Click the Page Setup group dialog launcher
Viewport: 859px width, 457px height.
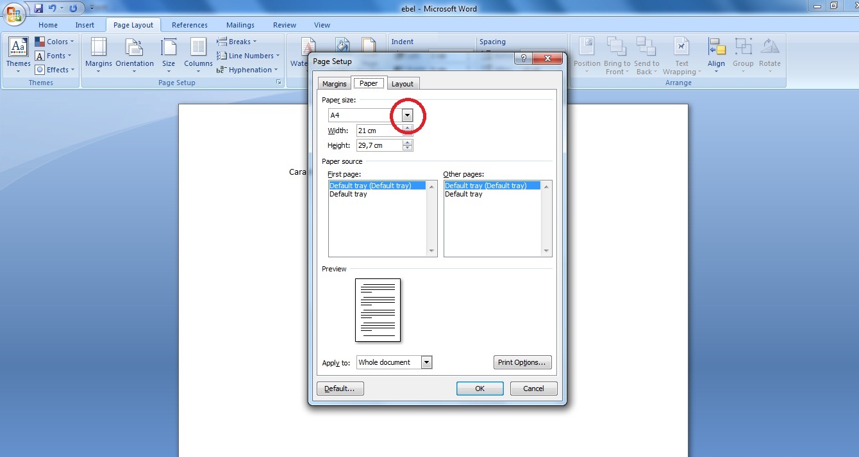[279, 83]
